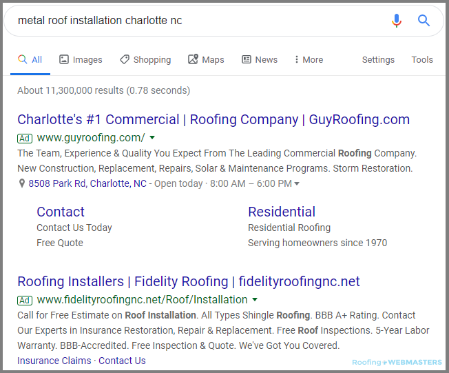Image resolution: width=449 pixels, height=373 pixels.
Task: Open the Residential sitelink
Action: point(282,212)
